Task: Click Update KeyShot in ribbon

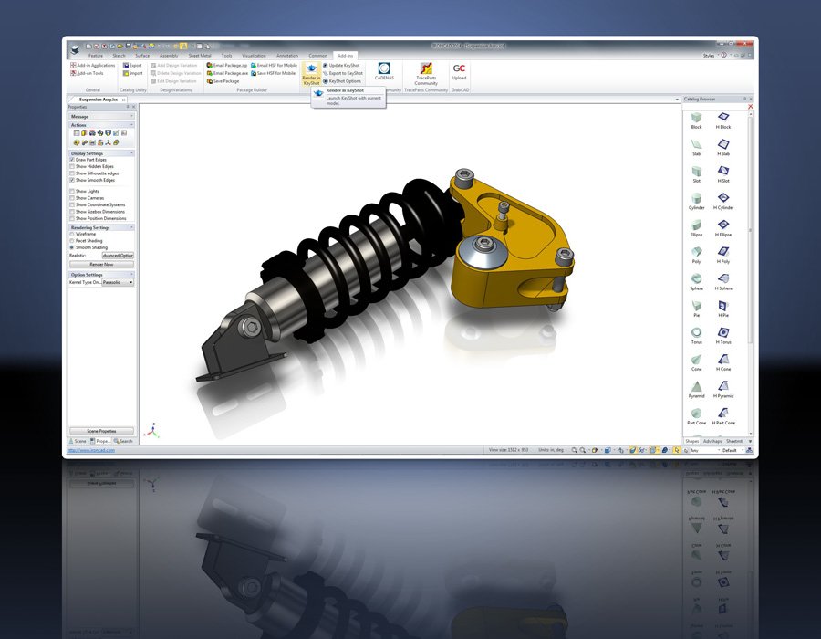Action: pyautogui.click(x=341, y=66)
